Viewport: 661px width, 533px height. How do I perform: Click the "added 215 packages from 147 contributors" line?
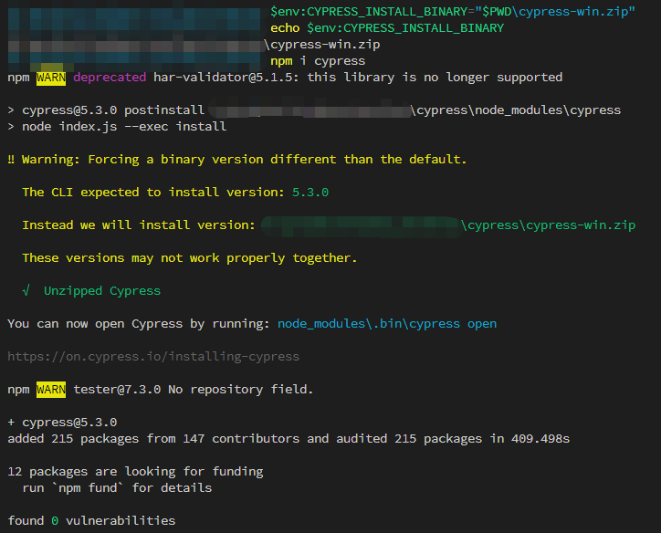pyautogui.click(x=289, y=439)
